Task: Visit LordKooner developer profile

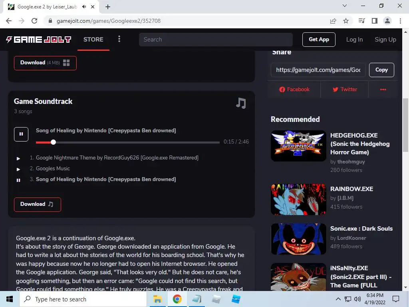Action: point(351,238)
